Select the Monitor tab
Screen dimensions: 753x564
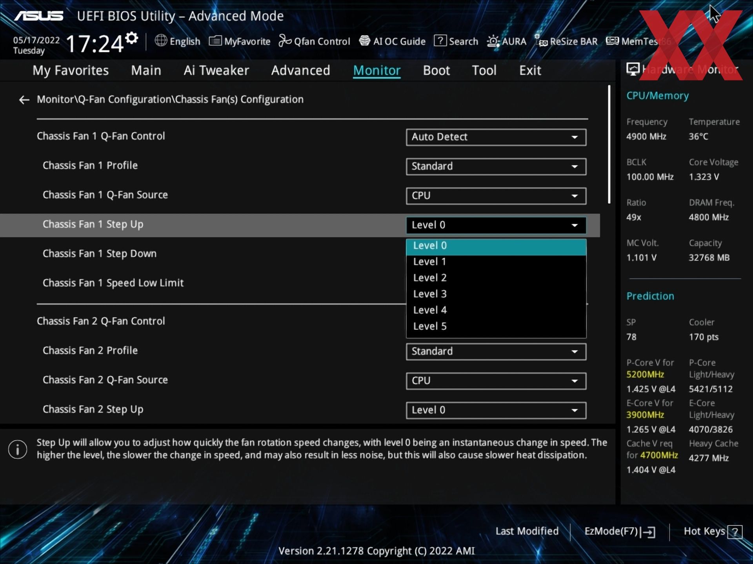(376, 70)
